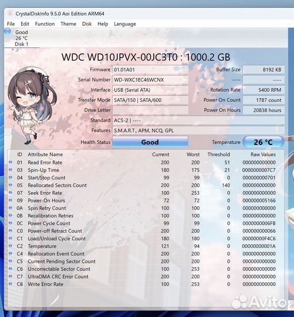Click the status dot for Recalibration Retries

click(x=11, y=215)
